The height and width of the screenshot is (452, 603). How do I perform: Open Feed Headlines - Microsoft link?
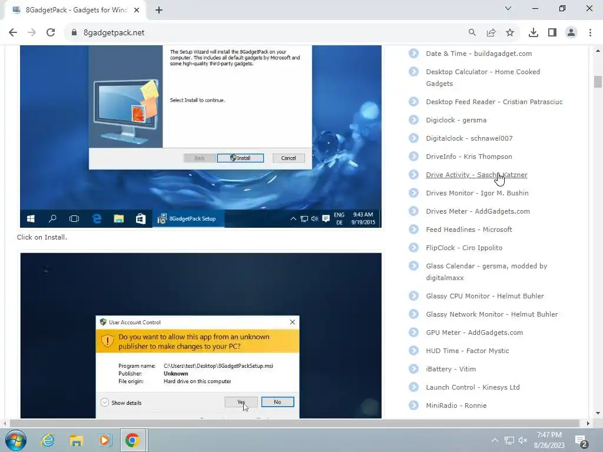coord(469,230)
